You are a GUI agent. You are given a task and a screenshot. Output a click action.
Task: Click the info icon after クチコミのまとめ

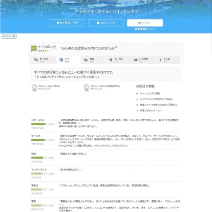[x=116, y=47]
